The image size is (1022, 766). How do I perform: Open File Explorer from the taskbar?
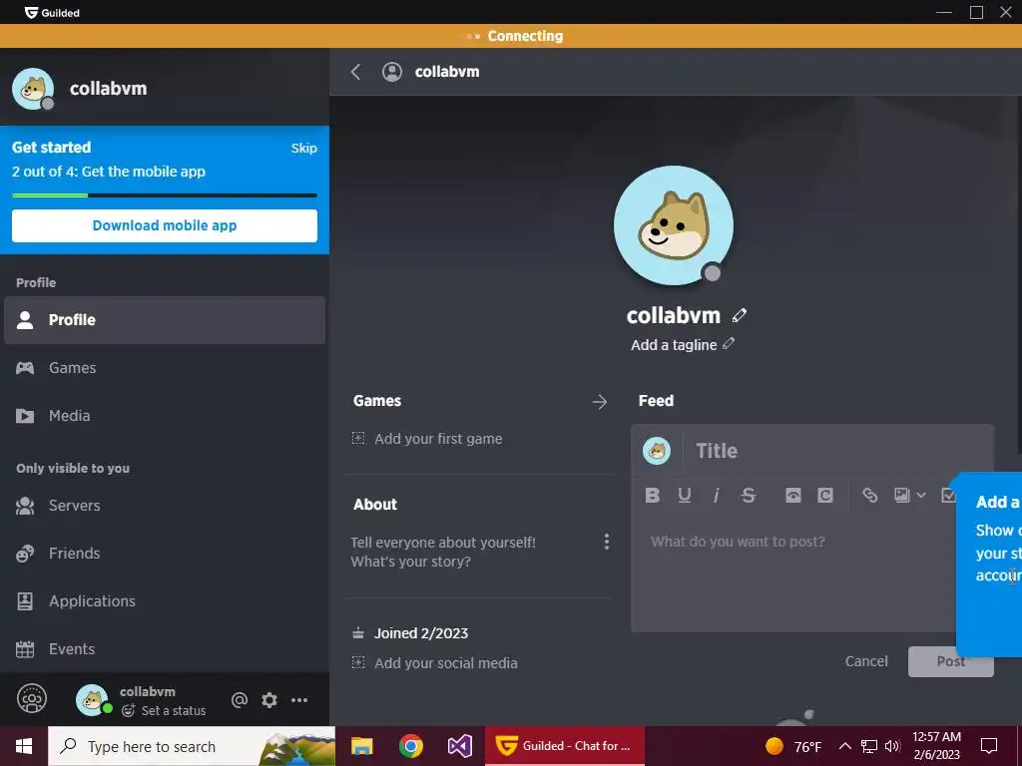pos(361,746)
